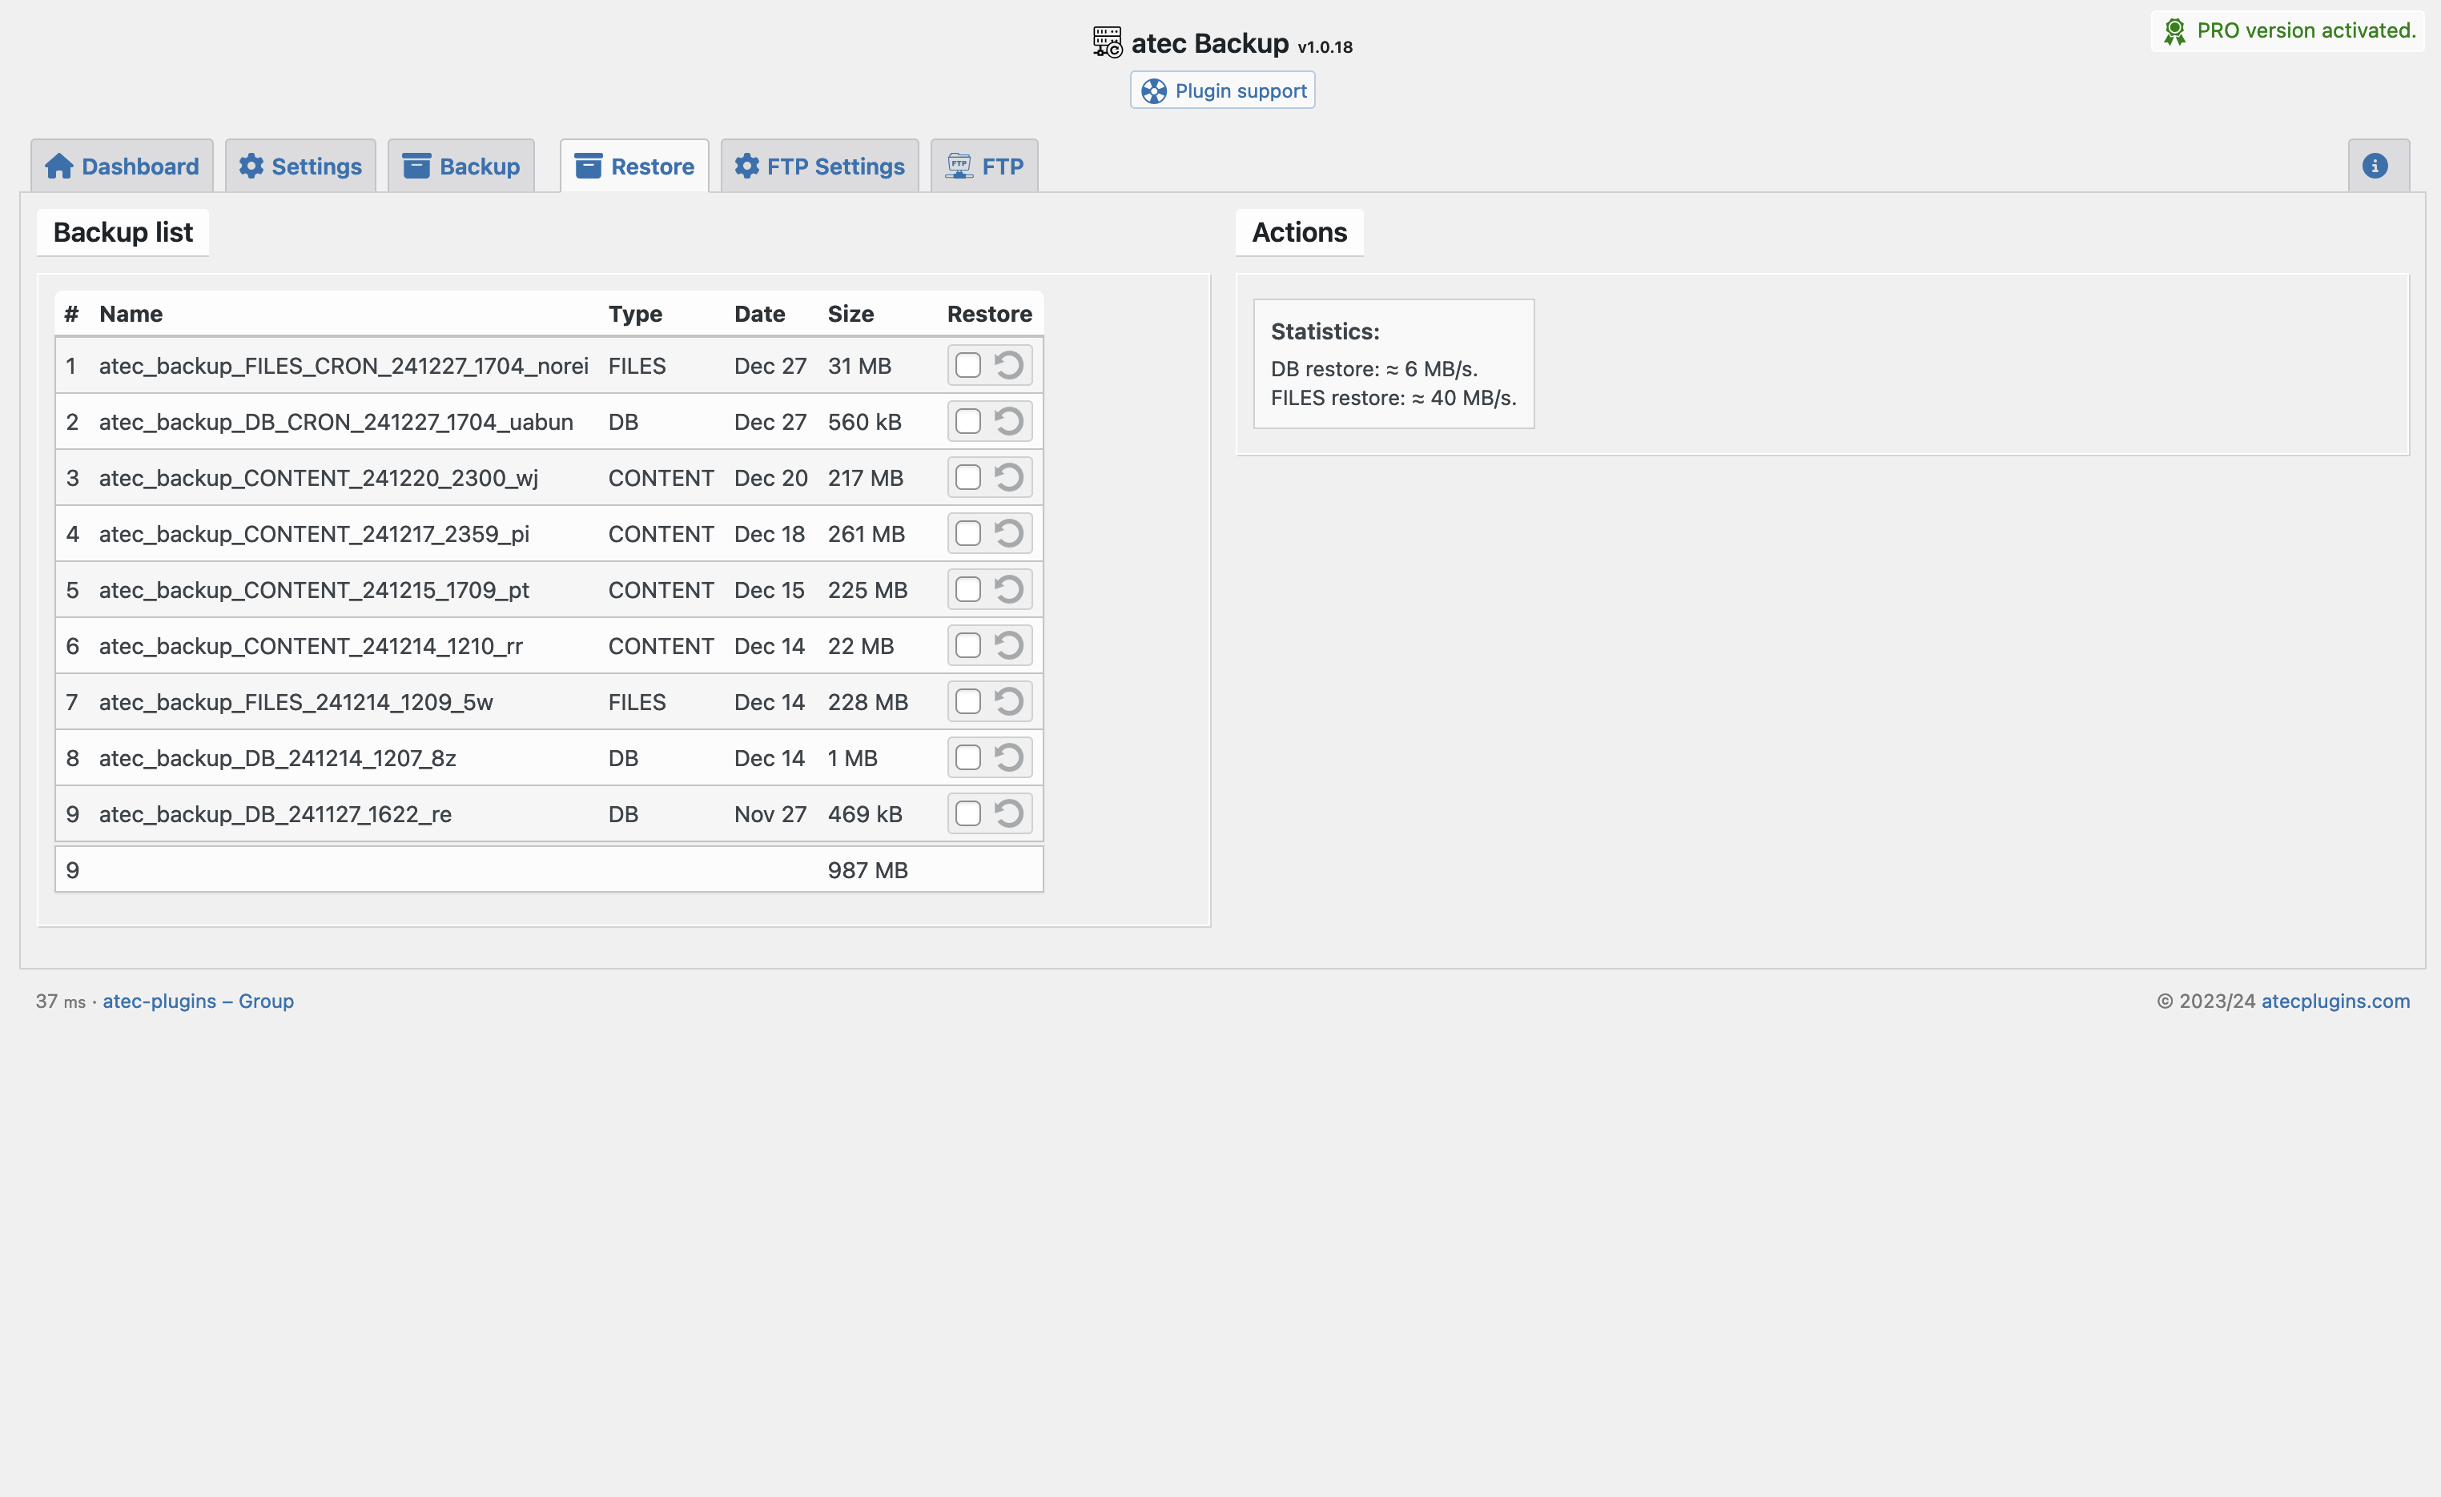Check the box for atec_backup_CONTENT_241214_1210_rr
2441x1497 pixels.
(968, 645)
